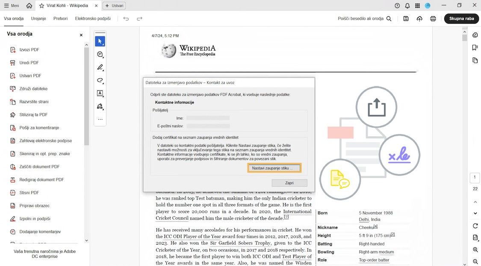Viewport: 481px width, 266px height.
Task: Open more tools ellipsis in quick toolbar
Action: pyautogui.click(x=100, y=119)
